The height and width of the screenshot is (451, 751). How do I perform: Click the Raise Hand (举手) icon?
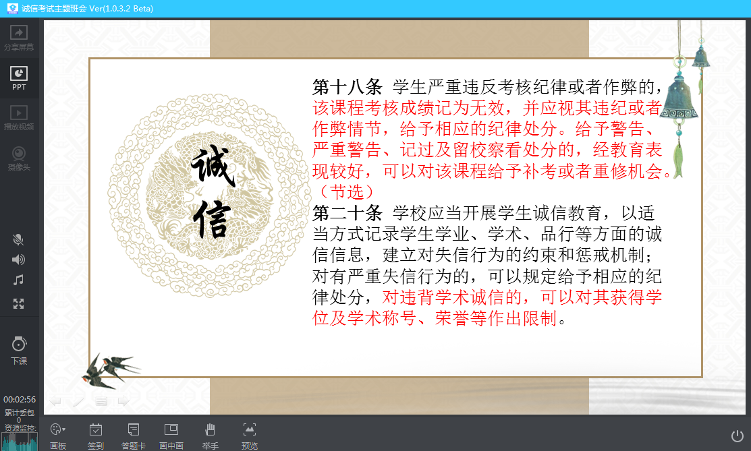coord(210,429)
